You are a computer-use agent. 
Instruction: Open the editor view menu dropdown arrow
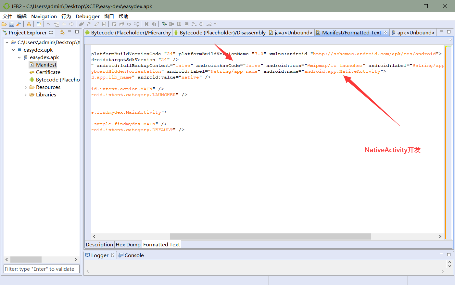click(x=450, y=40)
